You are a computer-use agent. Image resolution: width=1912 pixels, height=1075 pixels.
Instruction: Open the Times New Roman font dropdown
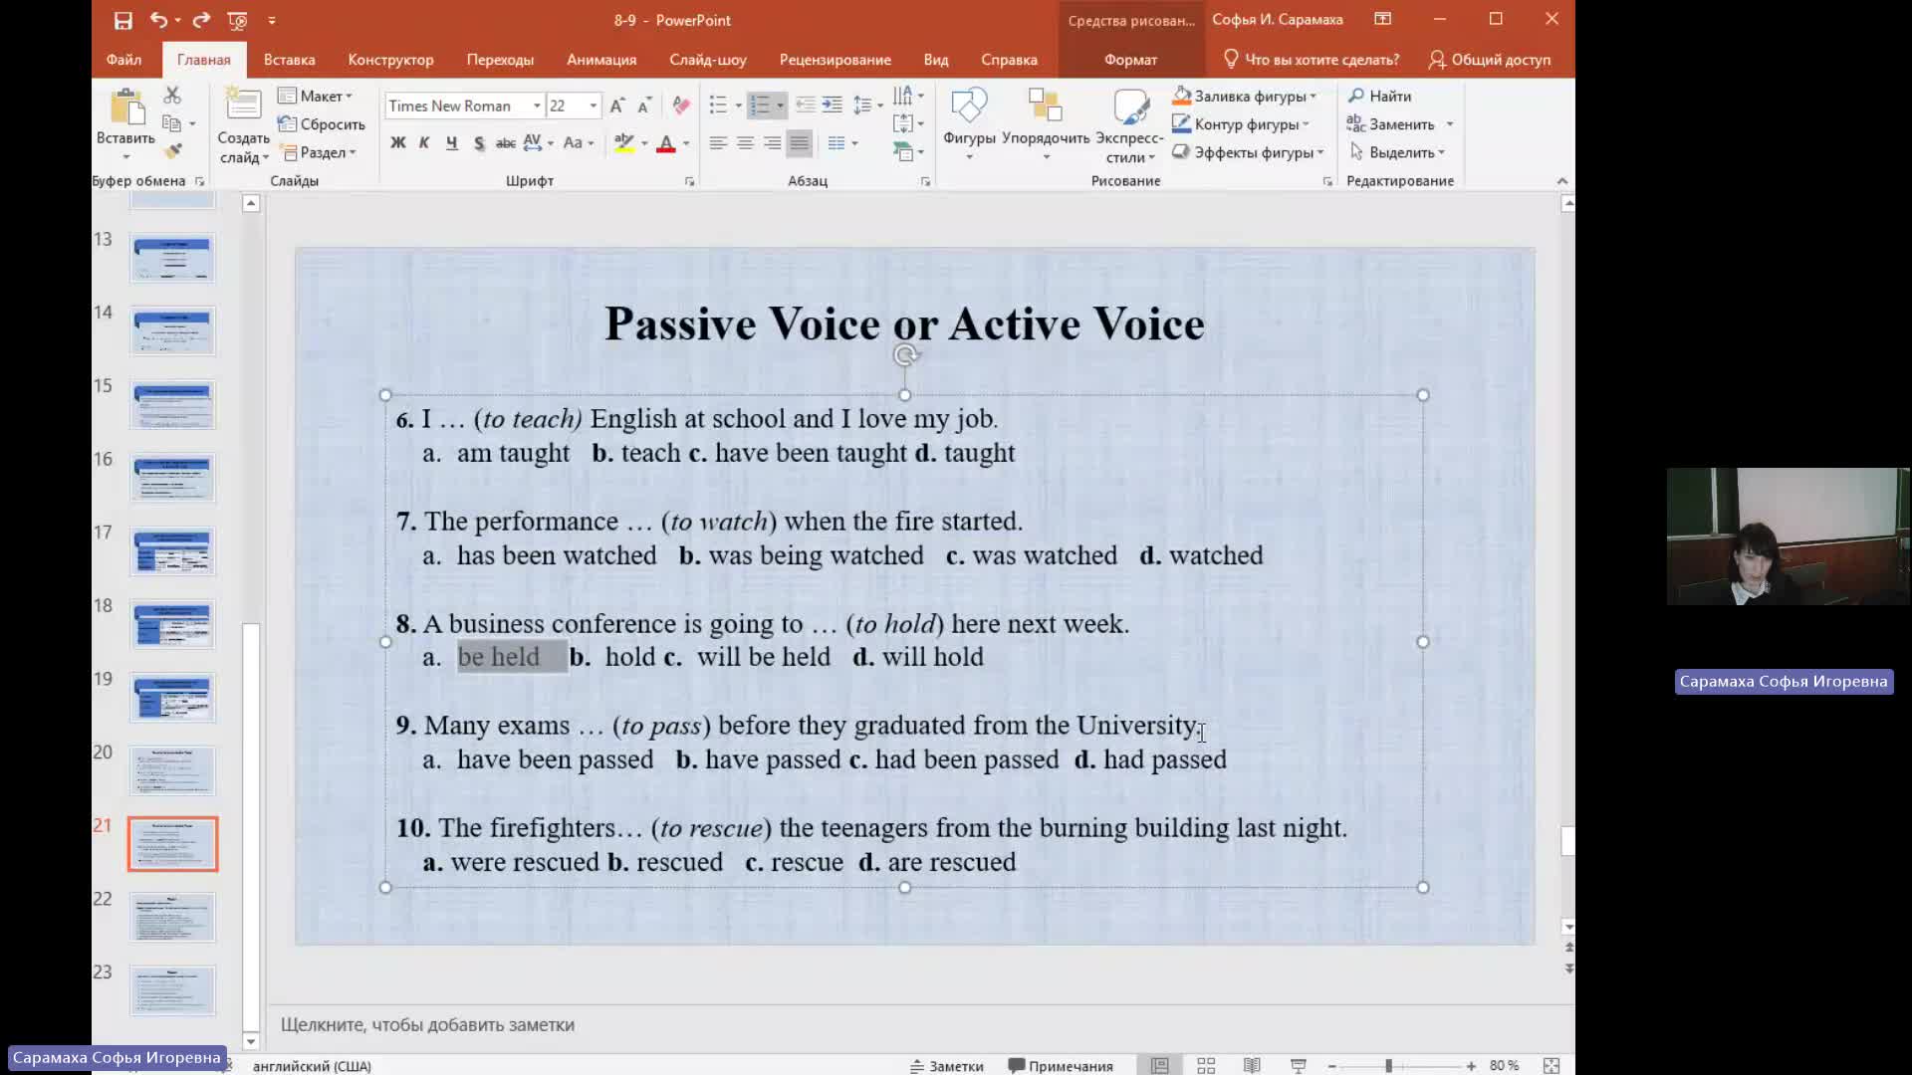tap(537, 106)
